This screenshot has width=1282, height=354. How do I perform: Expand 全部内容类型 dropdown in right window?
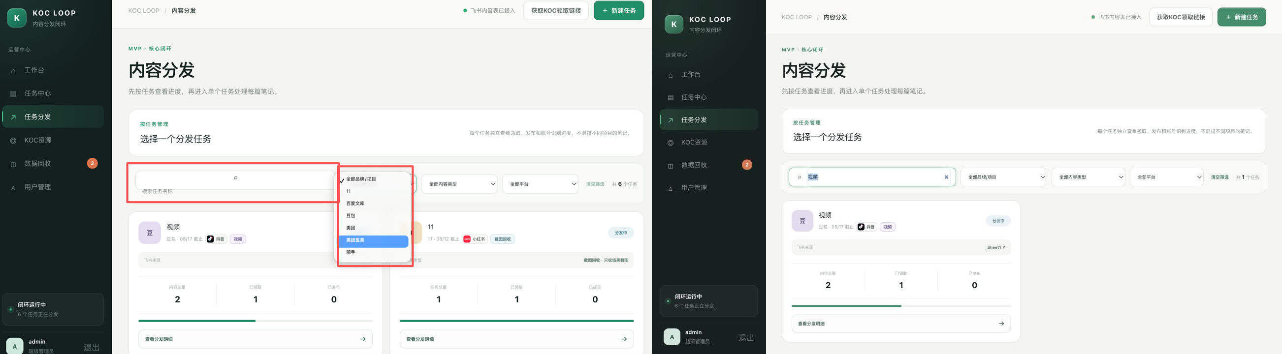point(1088,177)
